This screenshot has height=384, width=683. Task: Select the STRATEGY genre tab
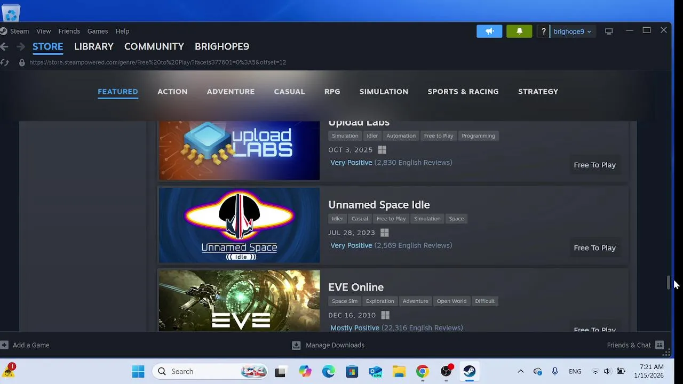[x=538, y=91]
